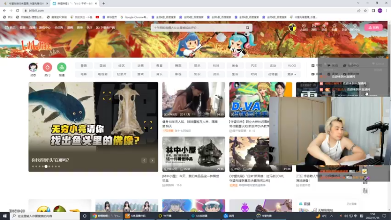Select the 番剧 category tag
Viewport: 391px width, 220px height.
(x=84, y=66)
